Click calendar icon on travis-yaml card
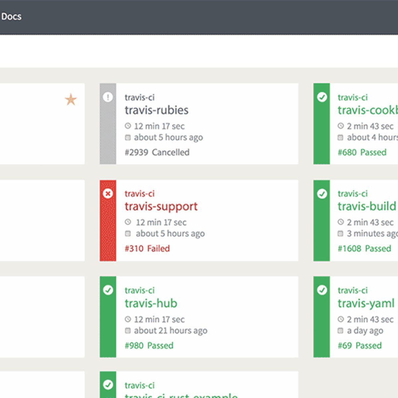This screenshot has height=398, width=398. 341,330
